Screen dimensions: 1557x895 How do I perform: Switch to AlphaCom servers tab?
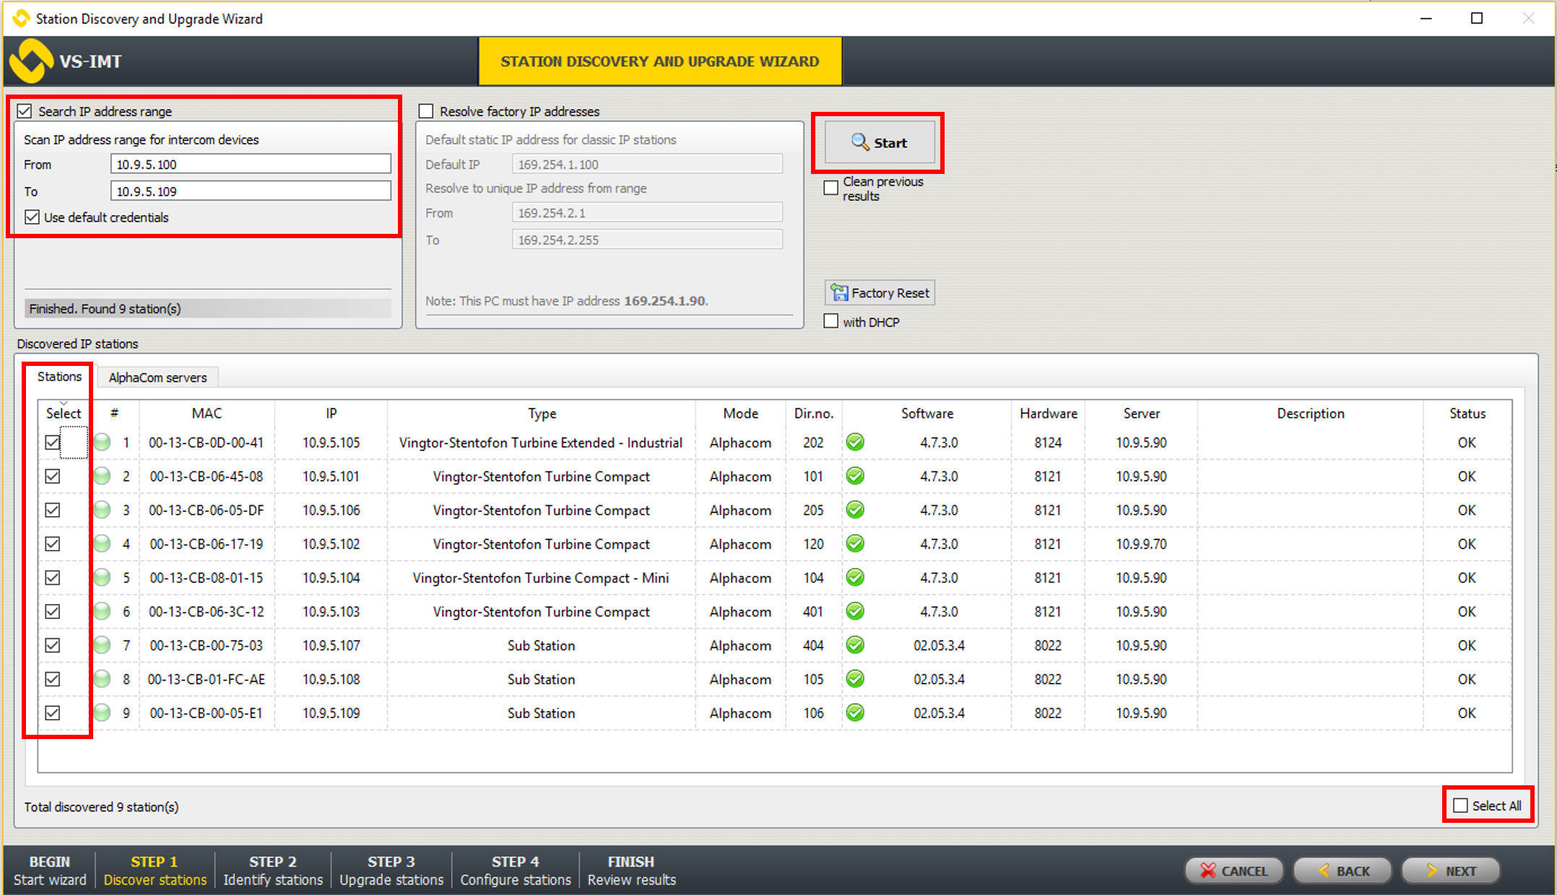157,377
